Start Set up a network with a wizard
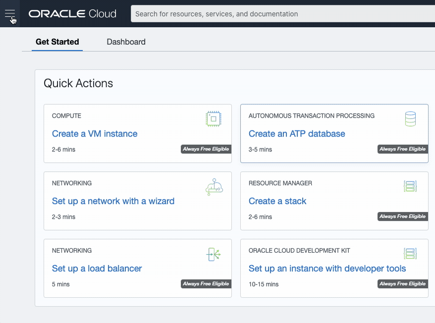 (x=113, y=201)
